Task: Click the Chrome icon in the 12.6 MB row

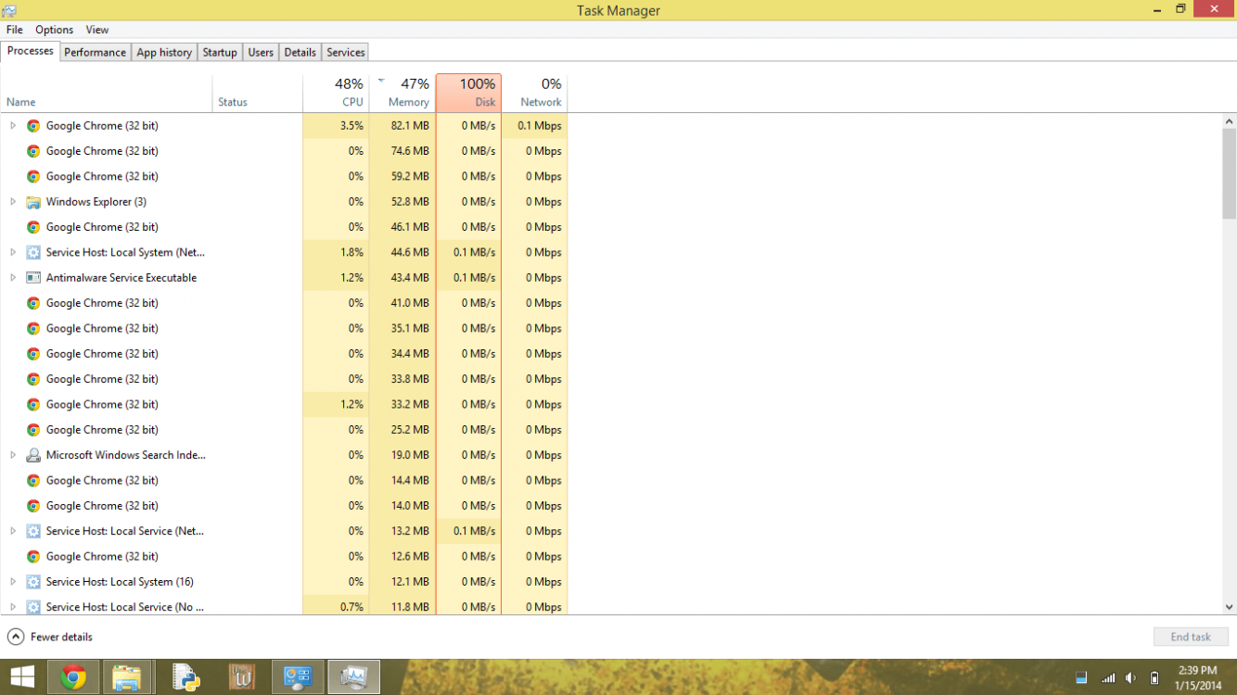Action: 33,556
